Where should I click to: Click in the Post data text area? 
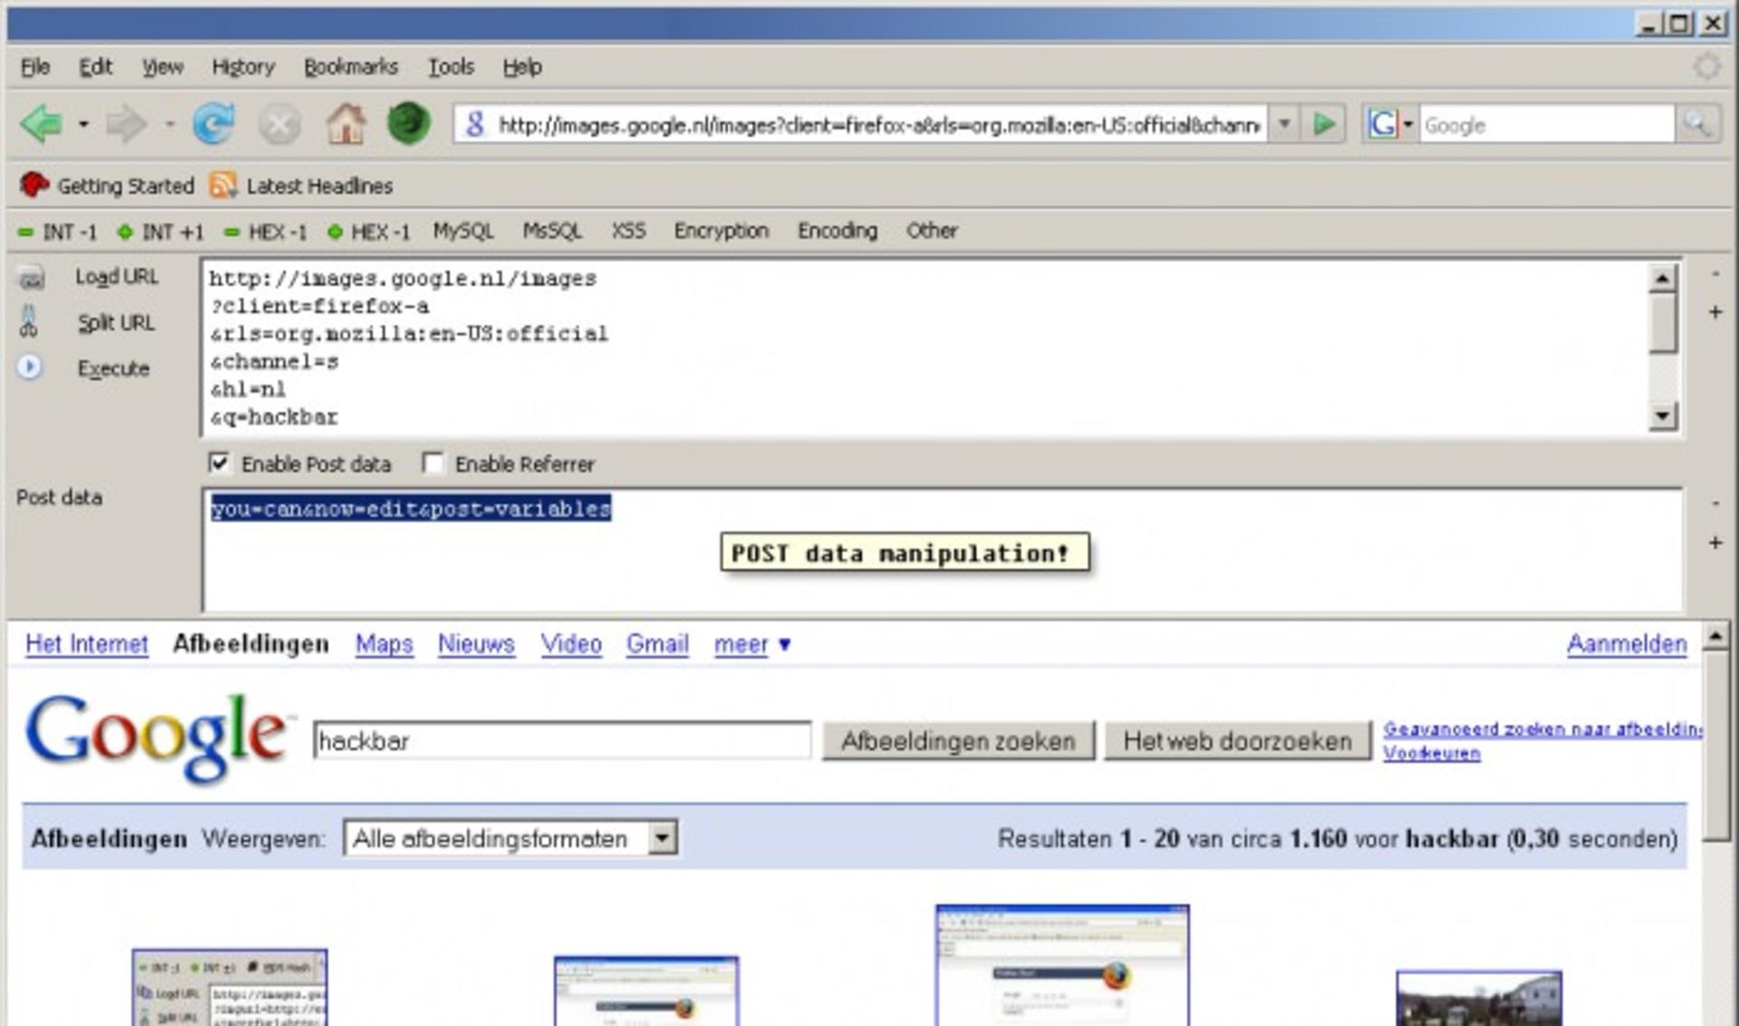(942, 550)
